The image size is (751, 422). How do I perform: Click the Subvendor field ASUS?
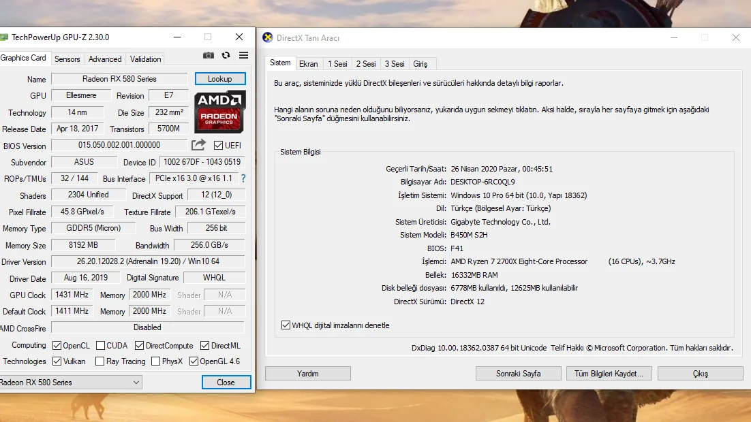[84, 162]
